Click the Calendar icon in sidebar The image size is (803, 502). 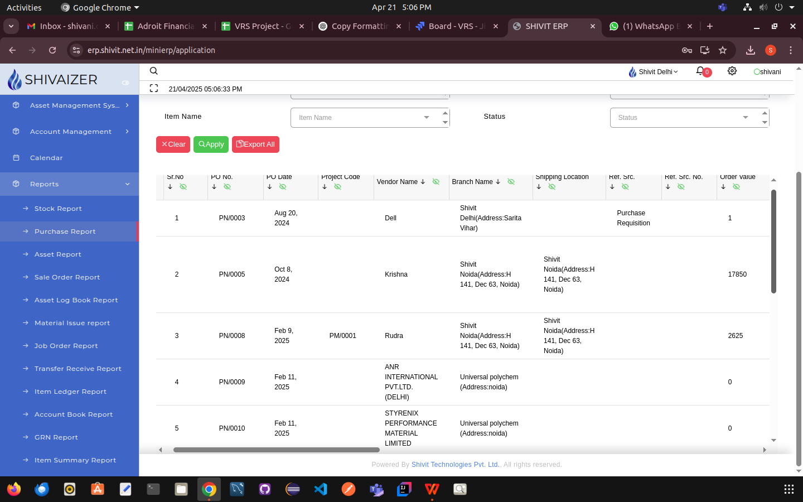[16, 158]
